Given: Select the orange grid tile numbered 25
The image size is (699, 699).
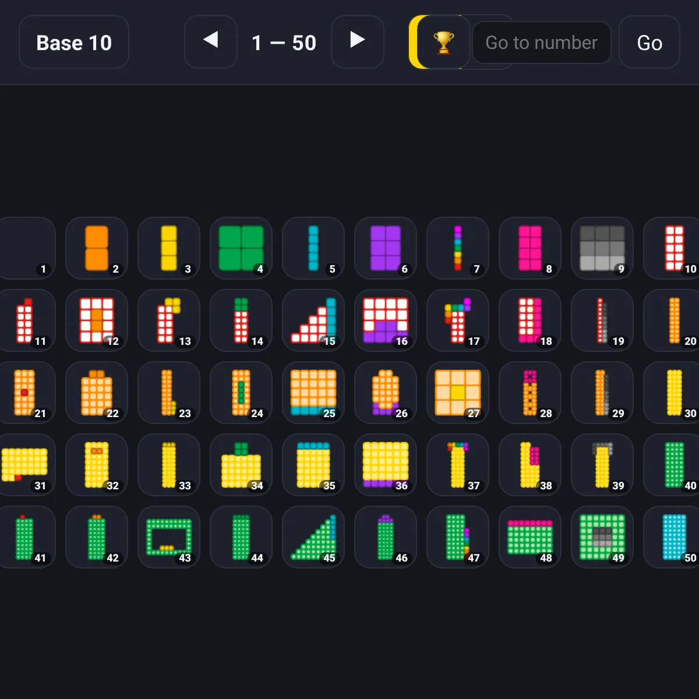Looking at the screenshot, I should pos(313,393).
